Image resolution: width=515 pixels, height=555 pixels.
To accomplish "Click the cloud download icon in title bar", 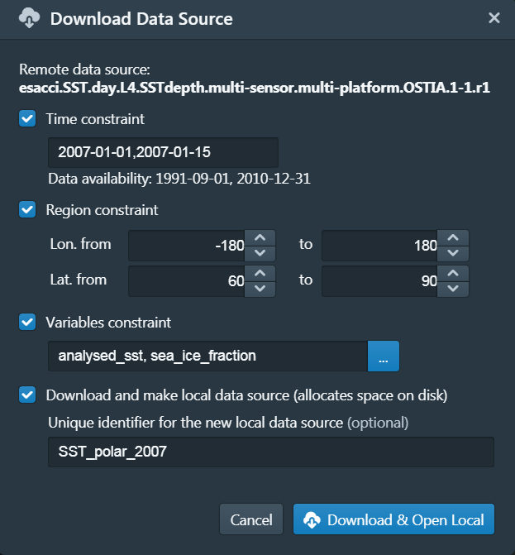I will [x=30, y=18].
